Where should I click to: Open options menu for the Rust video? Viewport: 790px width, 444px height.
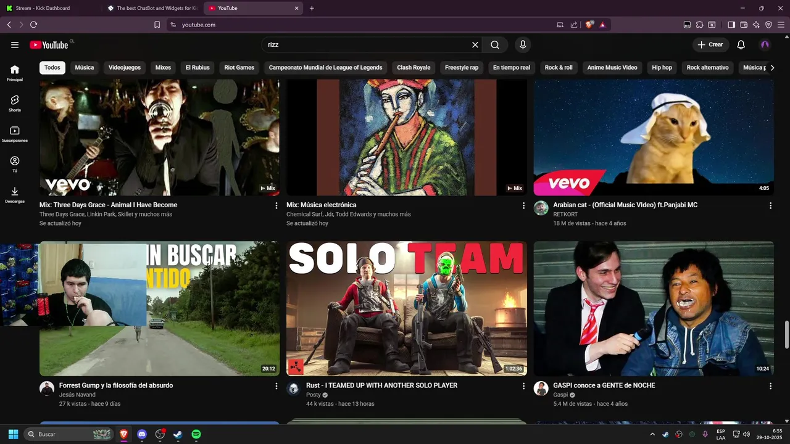click(523, 386)
